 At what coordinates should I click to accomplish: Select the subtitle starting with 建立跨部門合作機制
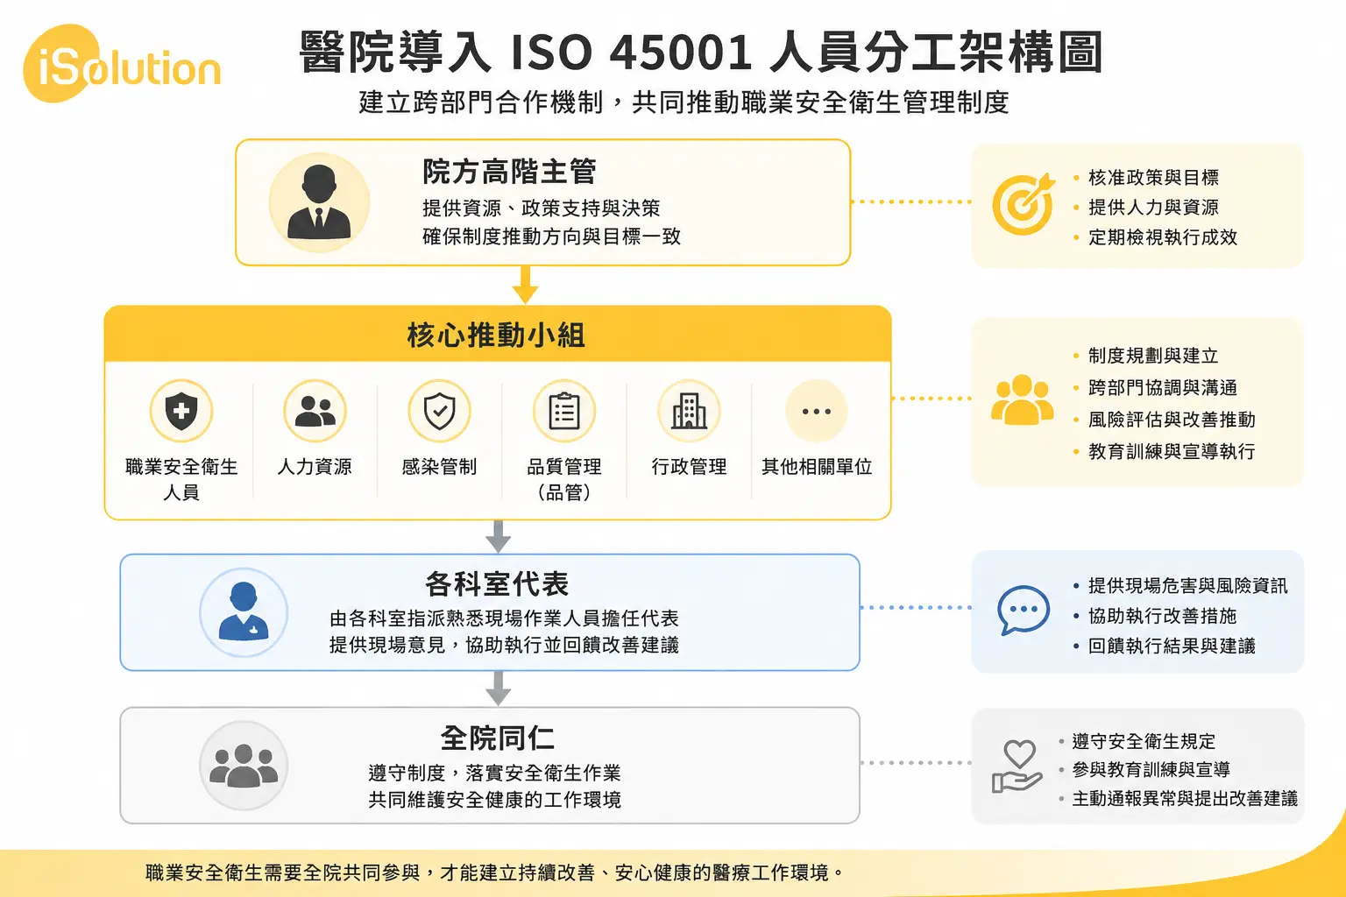(684, 102)
